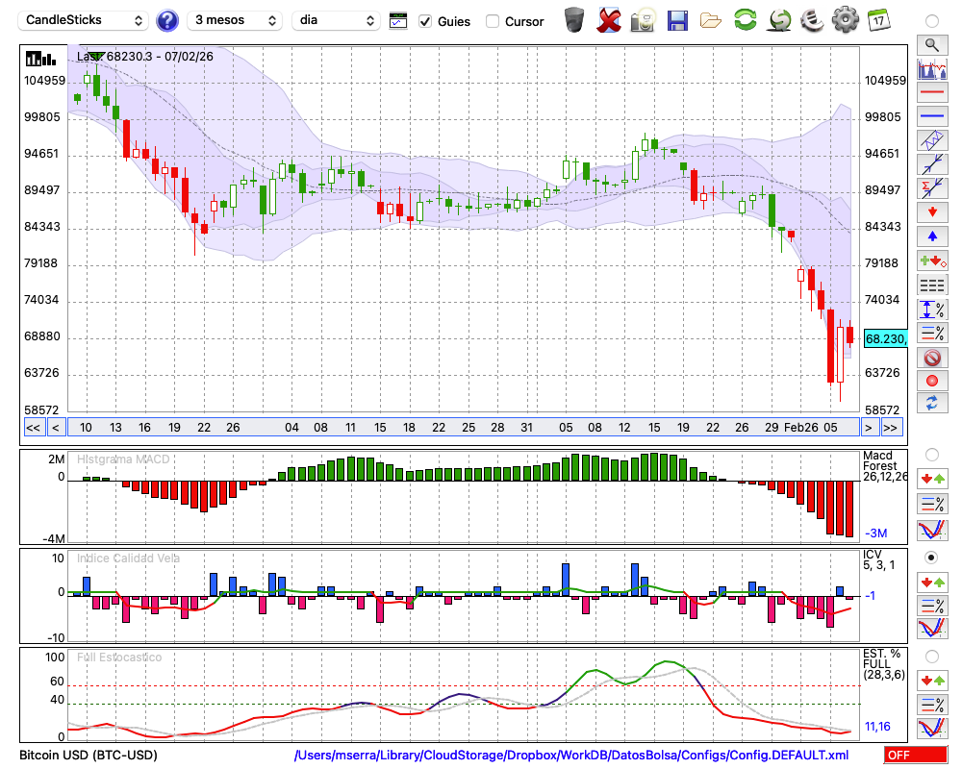Click the chart window icon beside Guies
962x769 pixels.
point(398,21)
